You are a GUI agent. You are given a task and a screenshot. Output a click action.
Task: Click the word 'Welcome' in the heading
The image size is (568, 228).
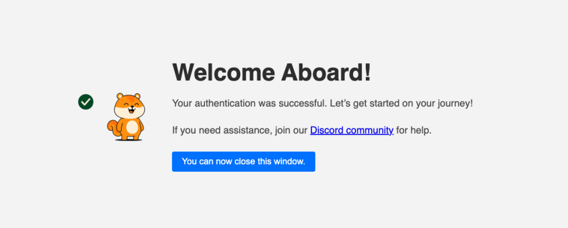pyautogui.click(x=224, y=72)
